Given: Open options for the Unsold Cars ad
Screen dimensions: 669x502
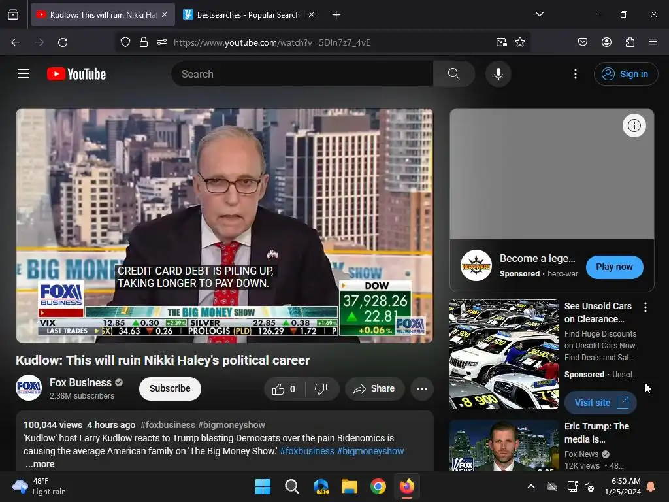Looking at the screenshot, I should click(x=645, y=307).
